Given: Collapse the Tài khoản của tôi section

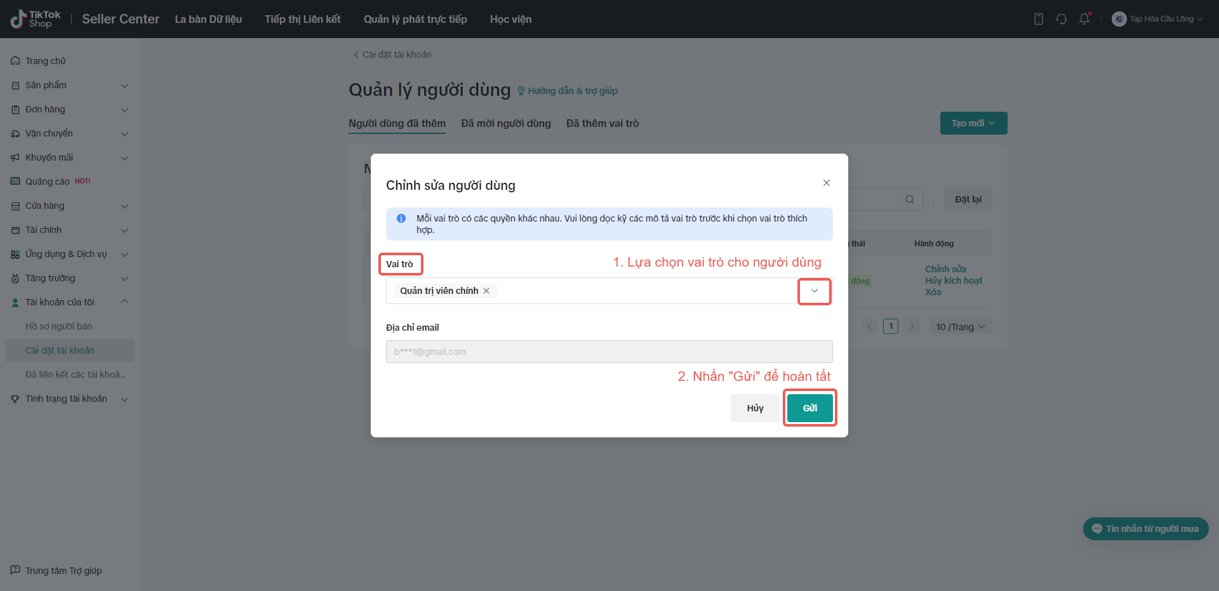Looking at the screenshot, I should point(124,302).
